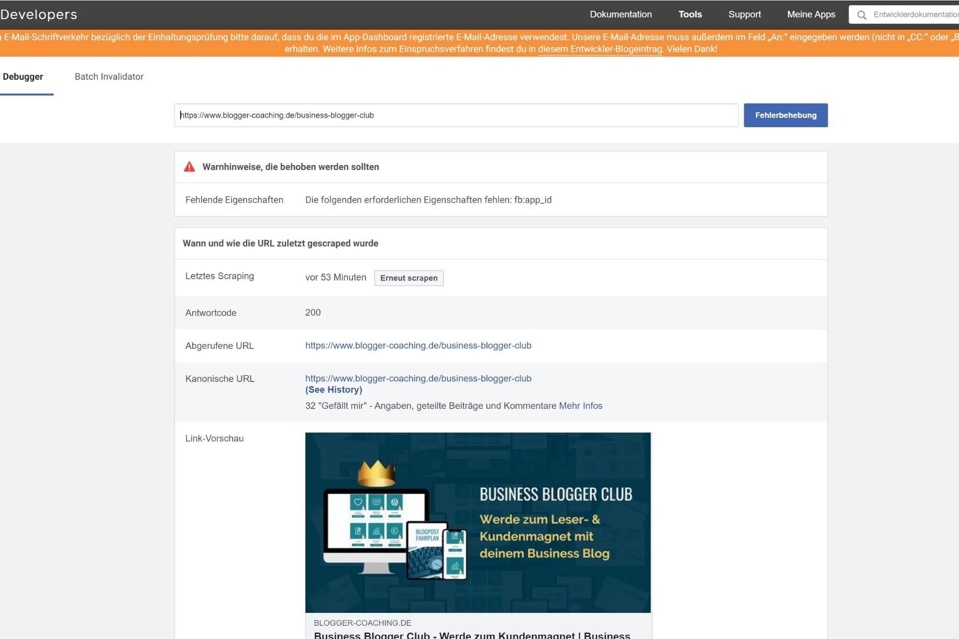
Task: Click the Link-Vorschau label
Action: [214, 438]
